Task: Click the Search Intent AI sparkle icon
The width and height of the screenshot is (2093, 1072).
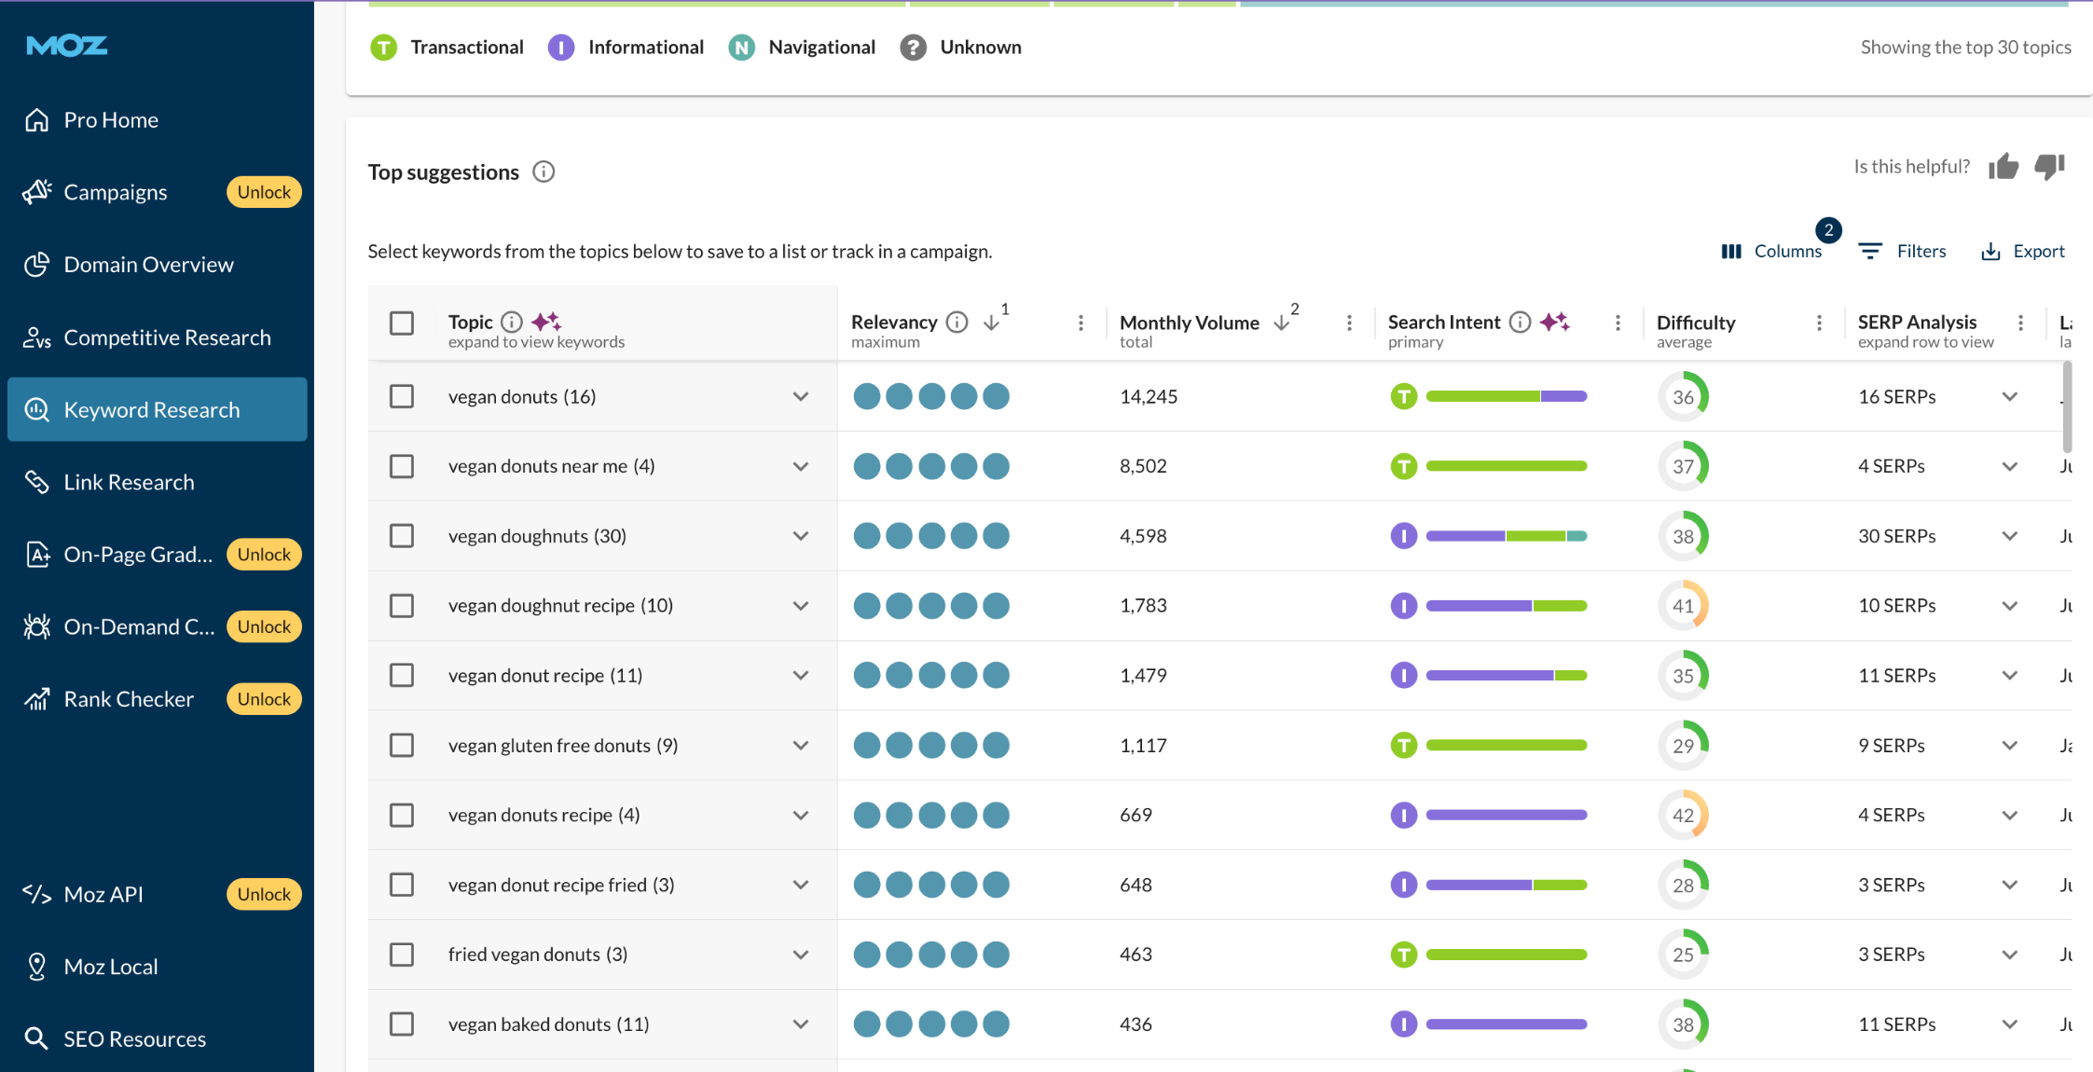Action: click(1555, 322)
